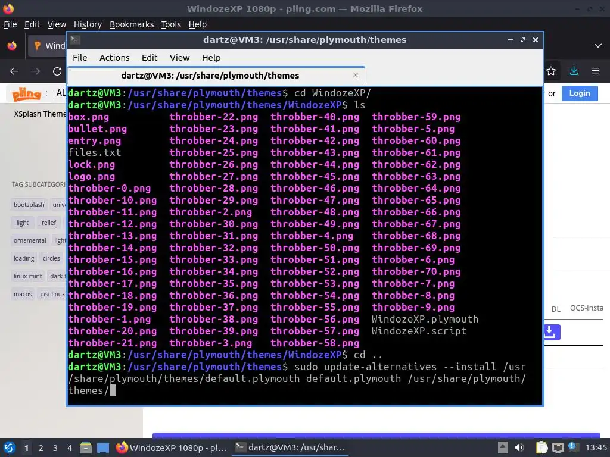Reload the page in Firefox

(x=57, y=71)
